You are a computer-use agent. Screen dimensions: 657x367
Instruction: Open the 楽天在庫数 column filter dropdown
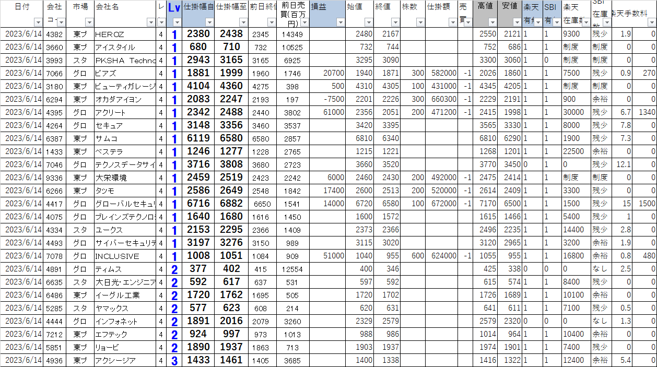coord(586,22)
